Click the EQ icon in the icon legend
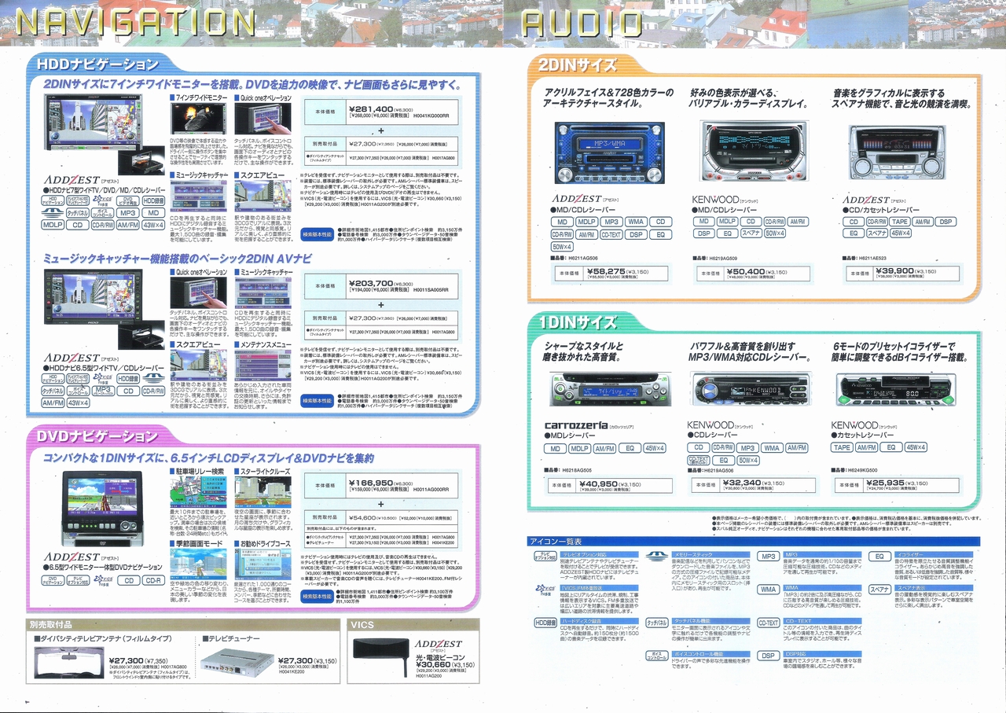1006x713 pixels. coord(879,557)
